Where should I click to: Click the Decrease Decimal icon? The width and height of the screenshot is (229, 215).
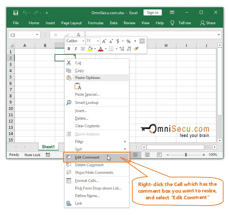[129, 49]
